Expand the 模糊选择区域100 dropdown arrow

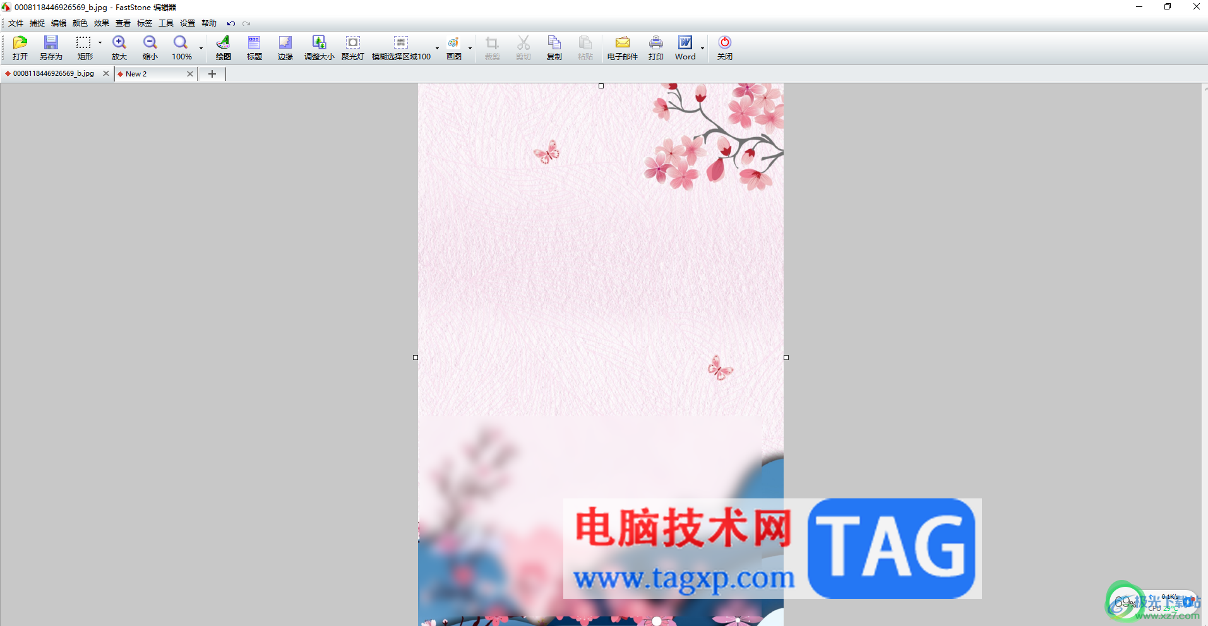coord(437,48)
